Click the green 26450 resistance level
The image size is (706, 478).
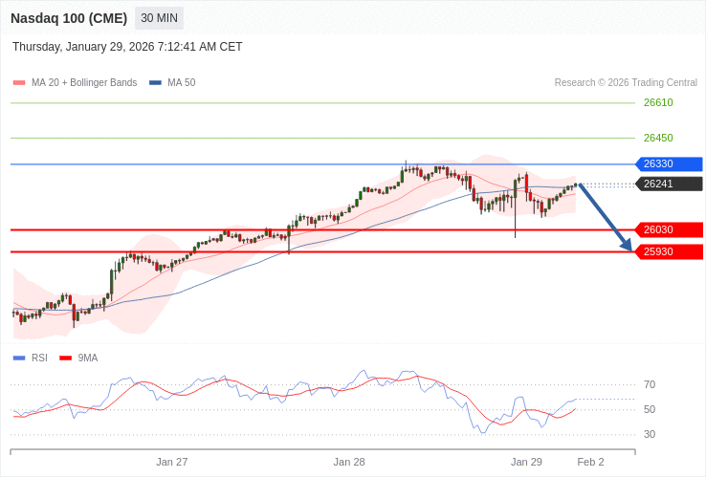tap(658, 138)
